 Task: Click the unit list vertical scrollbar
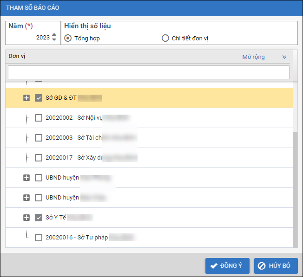point(295,186)
